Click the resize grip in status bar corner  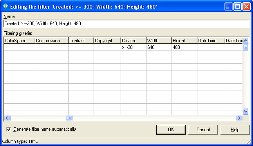pyautogui.click(x=249, y=142)
